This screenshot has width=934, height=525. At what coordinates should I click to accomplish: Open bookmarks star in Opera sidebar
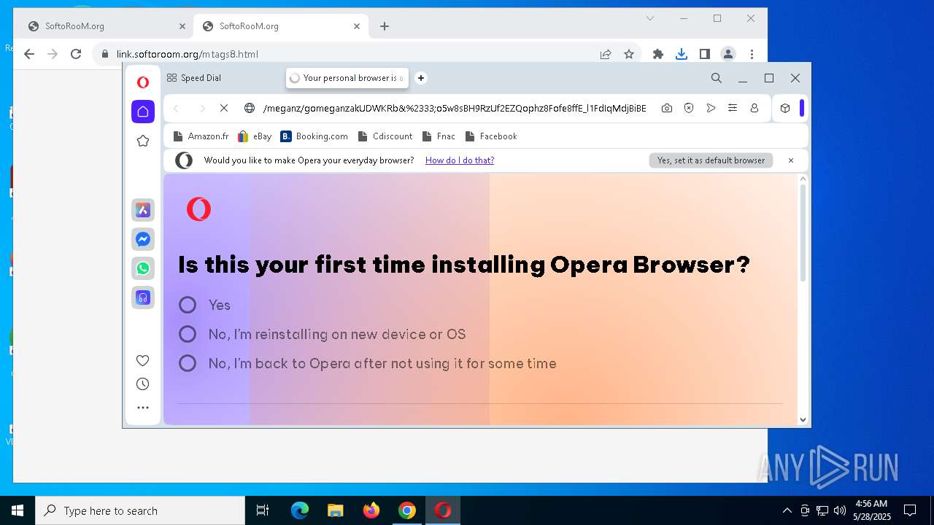(x=143, y=141)
